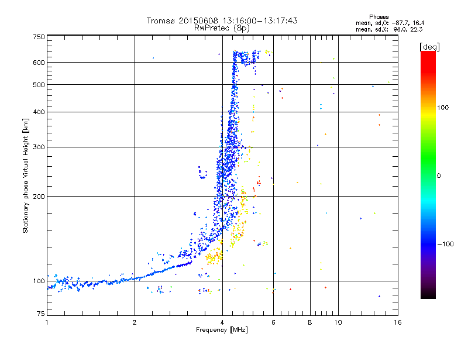The image size is (468, 351).
Task: Click the x-axis tick label '2'
Action: (135, 322)
